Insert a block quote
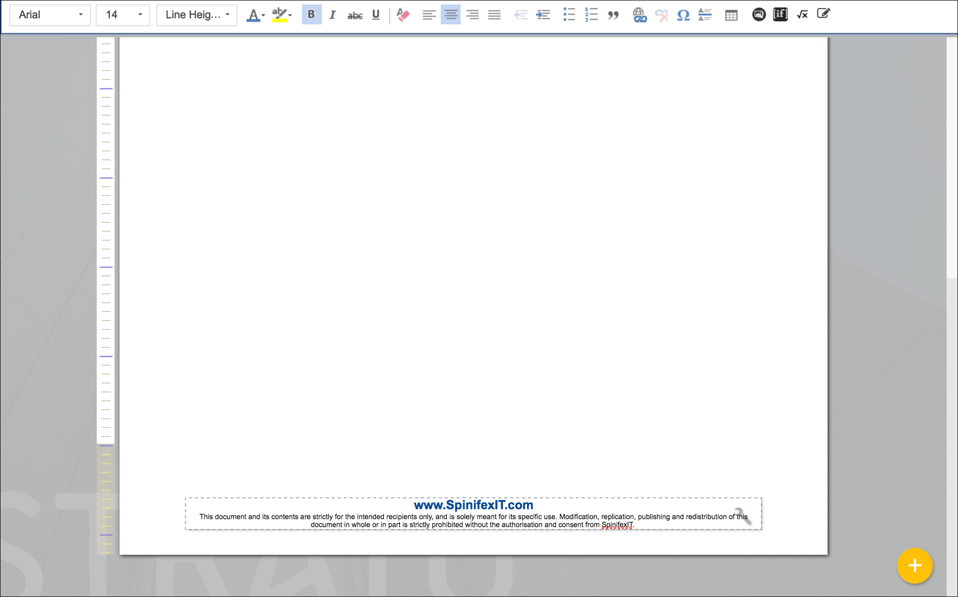Viewport: 958px width, 597px height. pyautogui.click(x=613, y=15)
